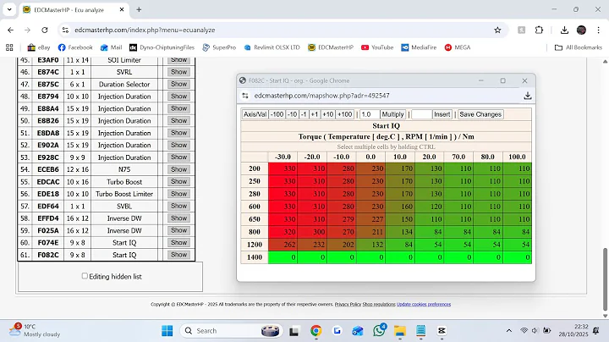609x342 pixels.
Task: Show the EDE18 Turbo Boost Limiter map
Action: click(x=179, y=194)
